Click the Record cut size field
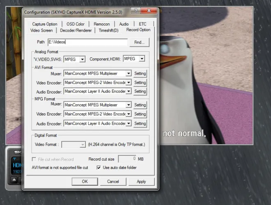271x205 pixels. coord(127,159)
